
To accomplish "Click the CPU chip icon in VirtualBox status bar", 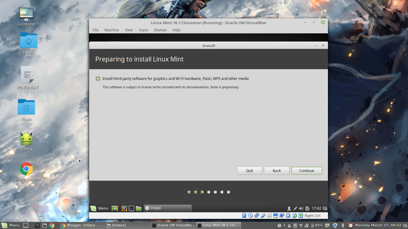I will [x=288, y=216].
